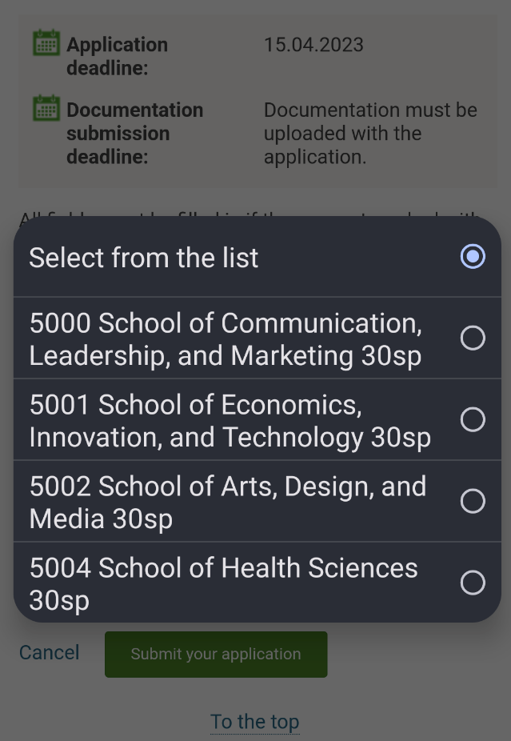Choose '5004 School of Health Sciences 30sp' option

click(x=257, y=583)
